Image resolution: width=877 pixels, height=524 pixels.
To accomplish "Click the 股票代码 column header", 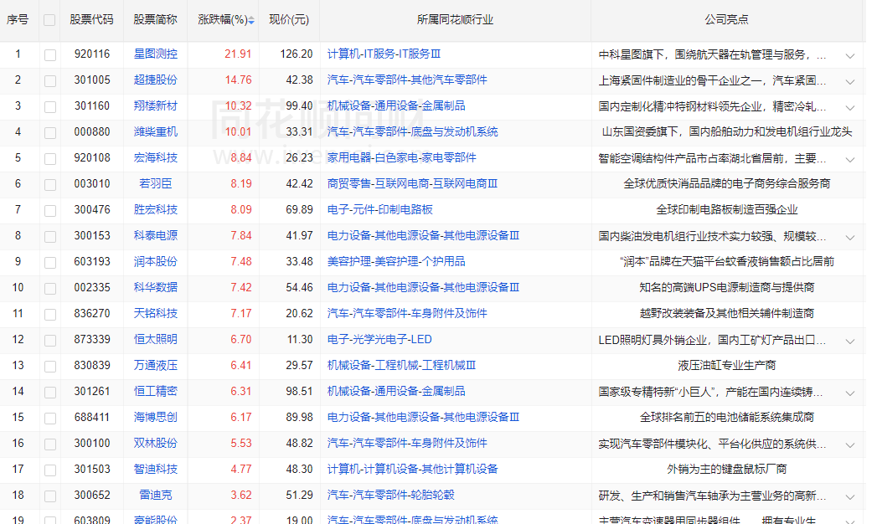I will 92,19.
